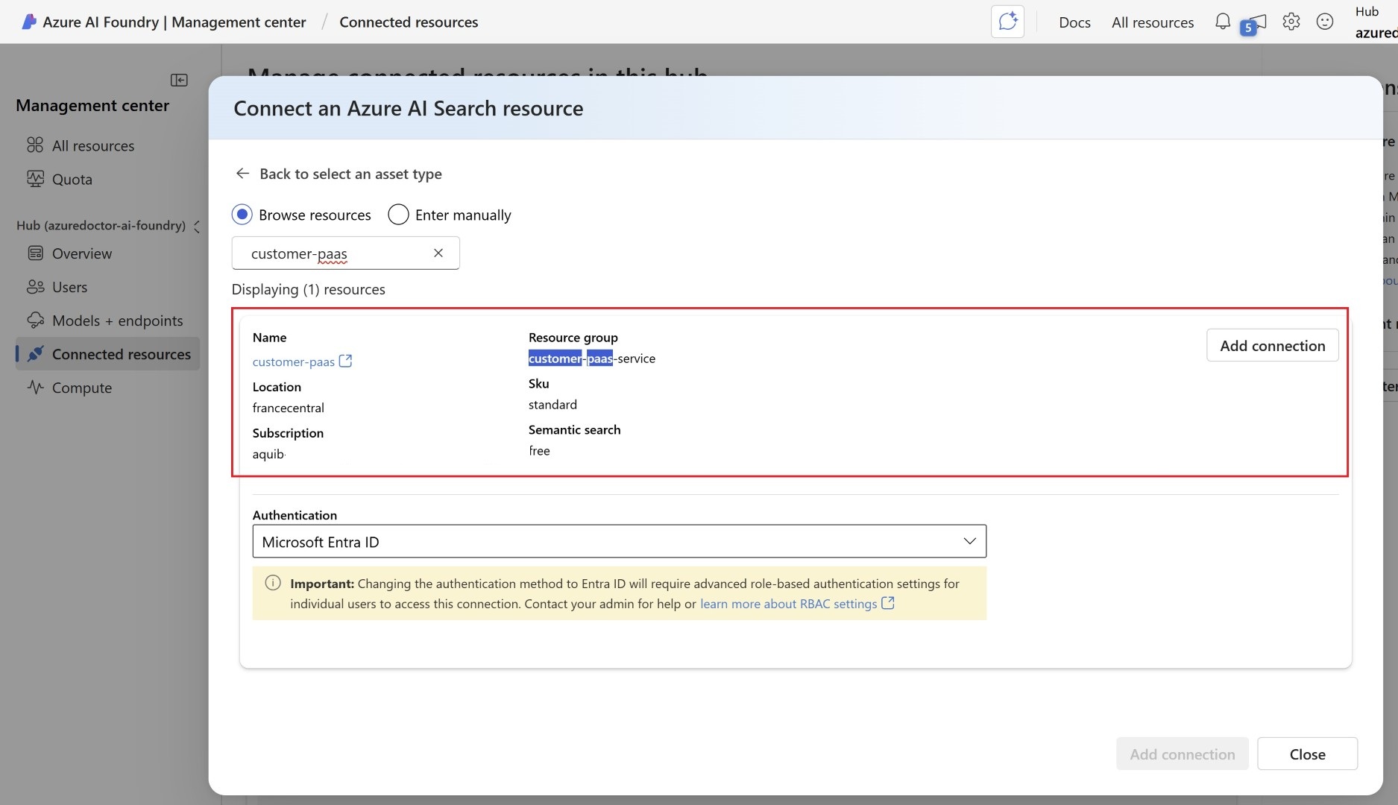
Task: Click the info icon in Important notice
Action: tap(273, 583)
